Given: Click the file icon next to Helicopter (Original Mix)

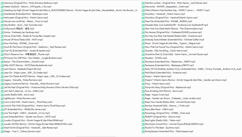Looking at the screenshot, I should coord(2,18).
